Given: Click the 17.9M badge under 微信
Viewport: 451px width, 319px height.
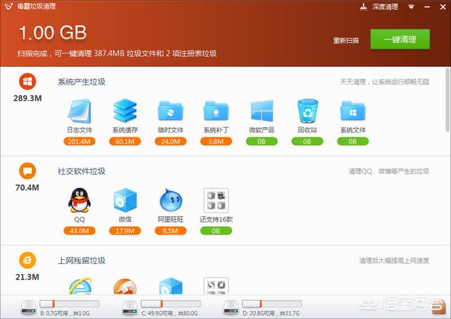Looking at the screenshot, I should [x=125, y=231].
